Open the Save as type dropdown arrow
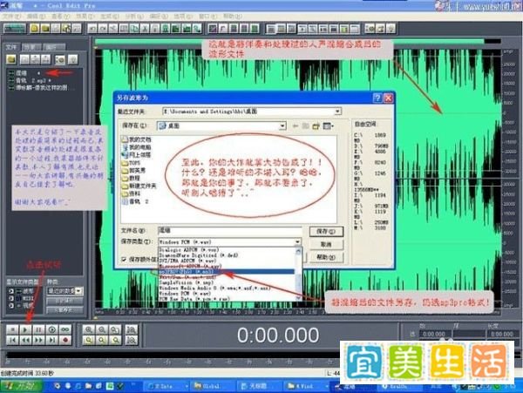Screen dimensions: 523x393 [297, 241]
